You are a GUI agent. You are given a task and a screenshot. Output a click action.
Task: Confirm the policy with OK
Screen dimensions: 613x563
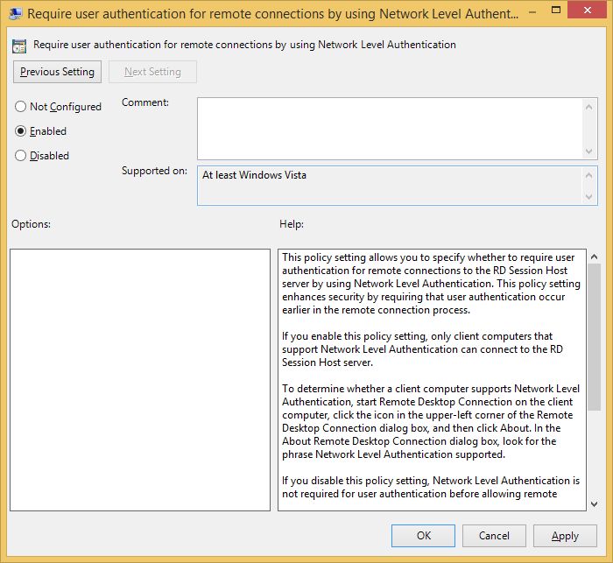point(423,536)
